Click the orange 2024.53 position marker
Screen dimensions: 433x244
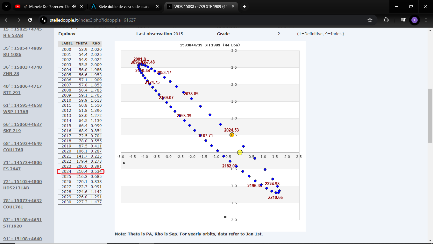click(232, 135)
